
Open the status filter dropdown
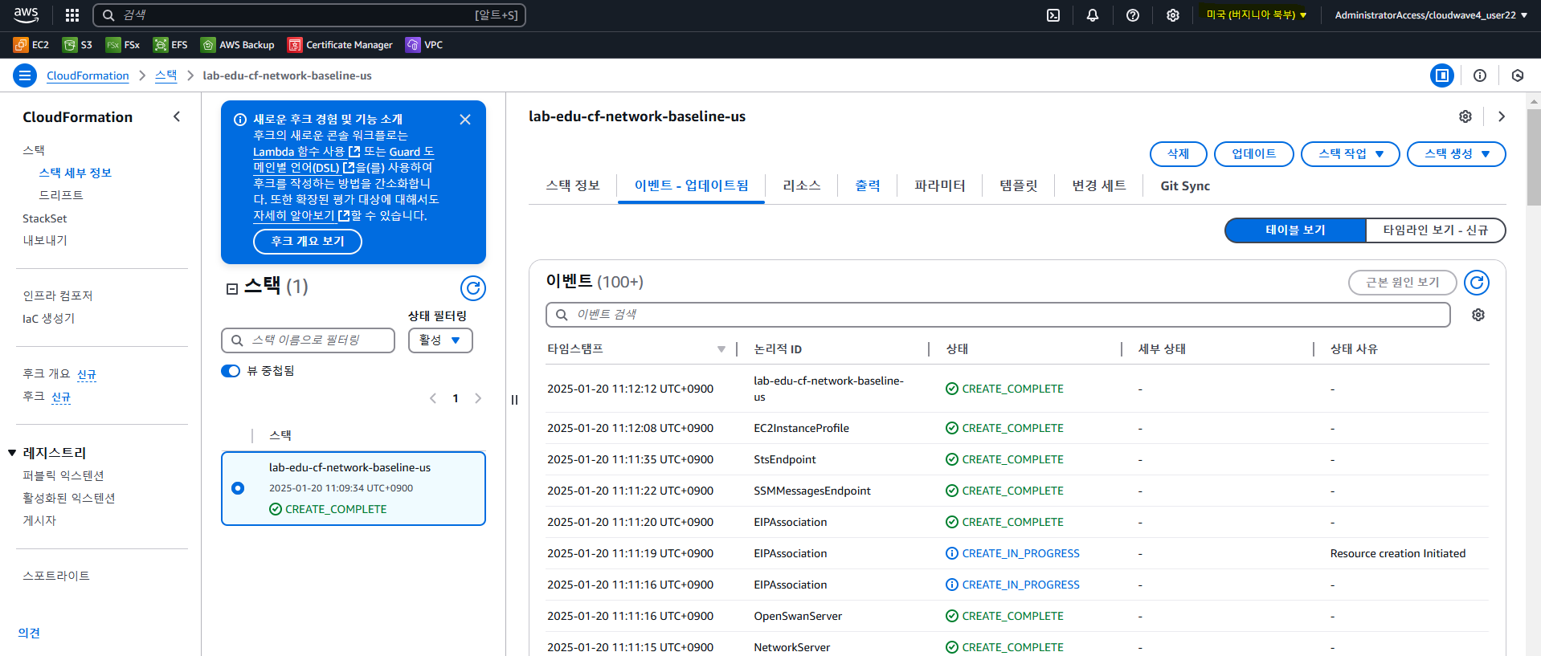[440, 340]
